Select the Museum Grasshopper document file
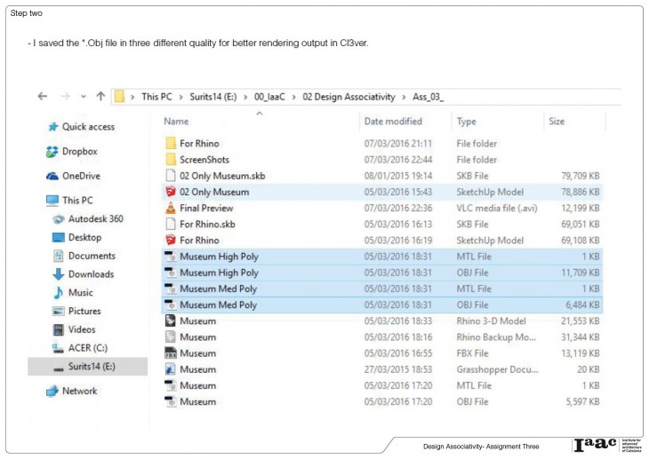This screenshot has width=649, height=459. (x=197, y=369)
